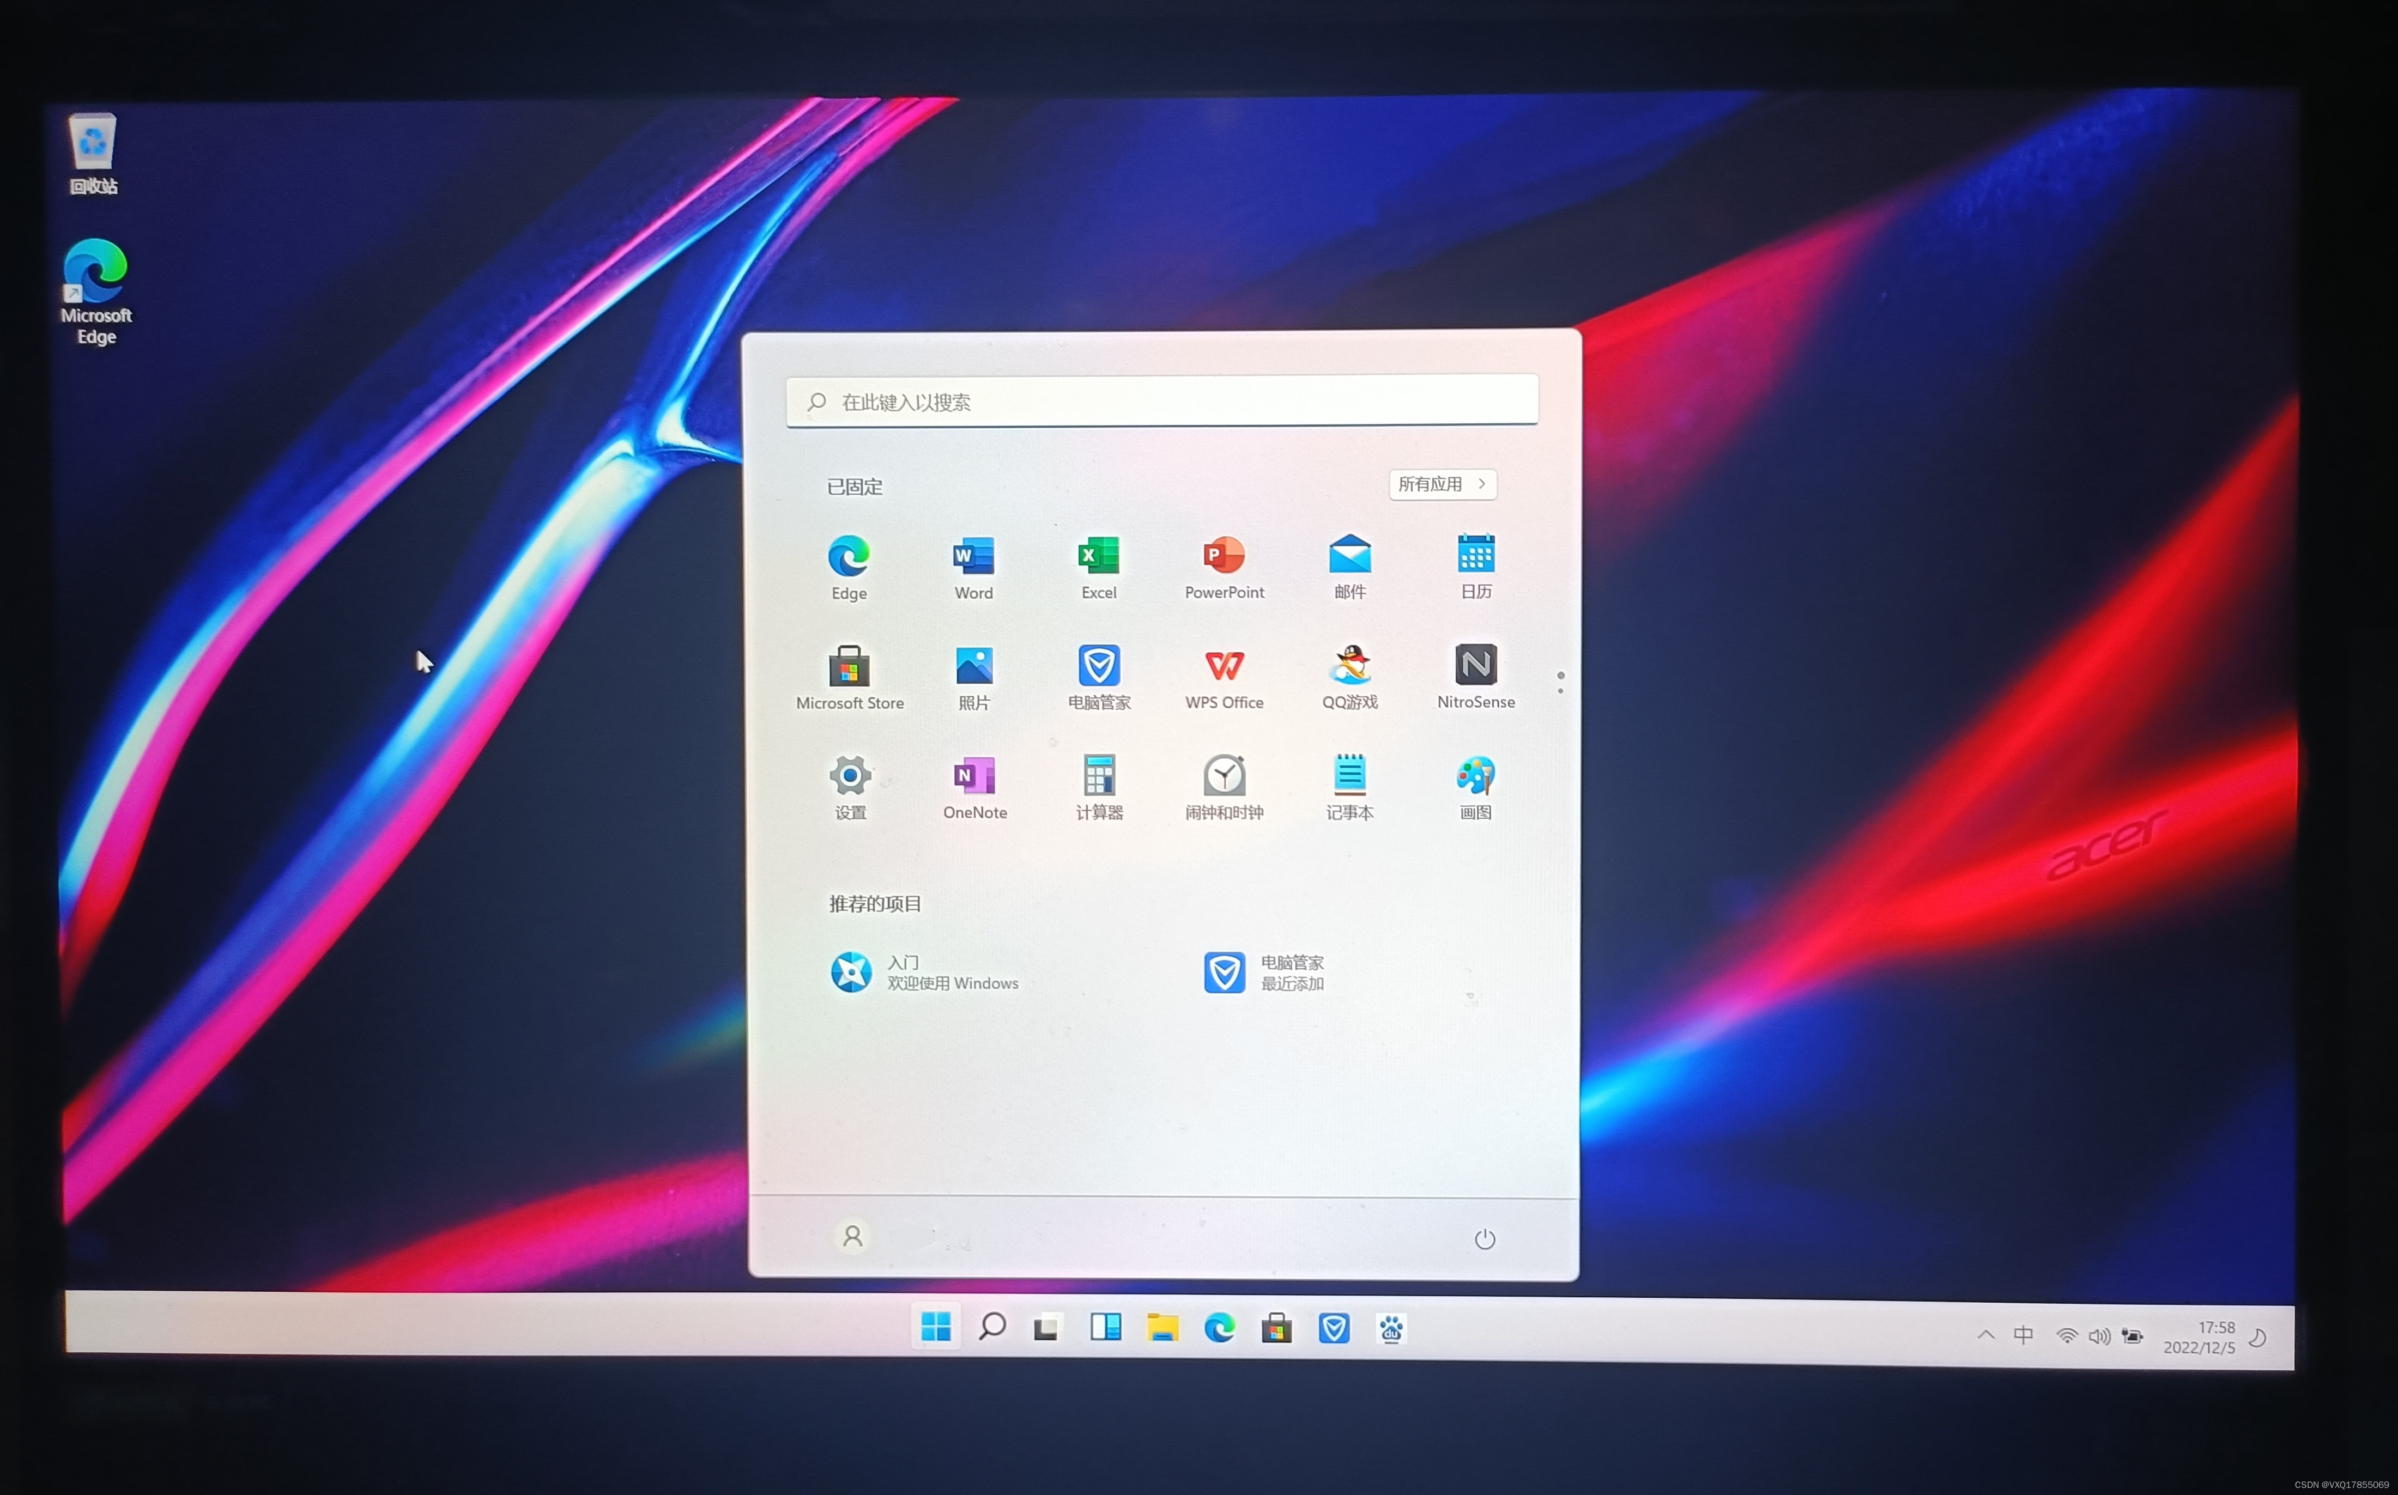Show hidden system tray icons chevron
The image size is (2398, 1495).
[x=1985, y=1335]
